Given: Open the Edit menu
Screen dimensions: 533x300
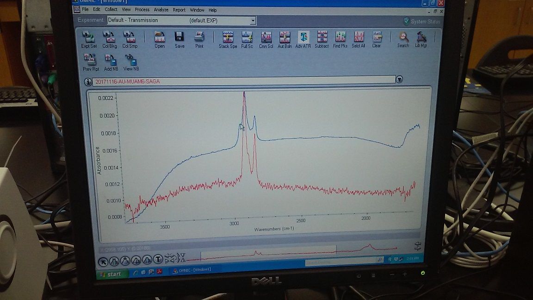Looking at the screenshot, I should point(97,9).
